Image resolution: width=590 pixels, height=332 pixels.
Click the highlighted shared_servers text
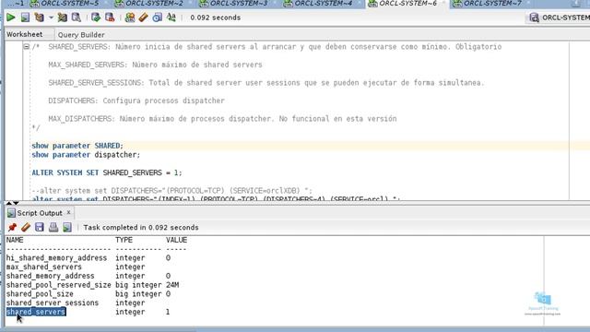click(x=36, y=312)
